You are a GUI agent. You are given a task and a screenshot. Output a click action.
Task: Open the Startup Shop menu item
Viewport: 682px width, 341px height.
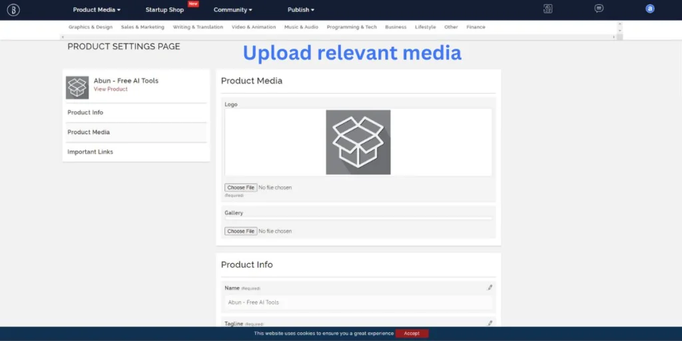pyautogui.click(x=165, y=9)
